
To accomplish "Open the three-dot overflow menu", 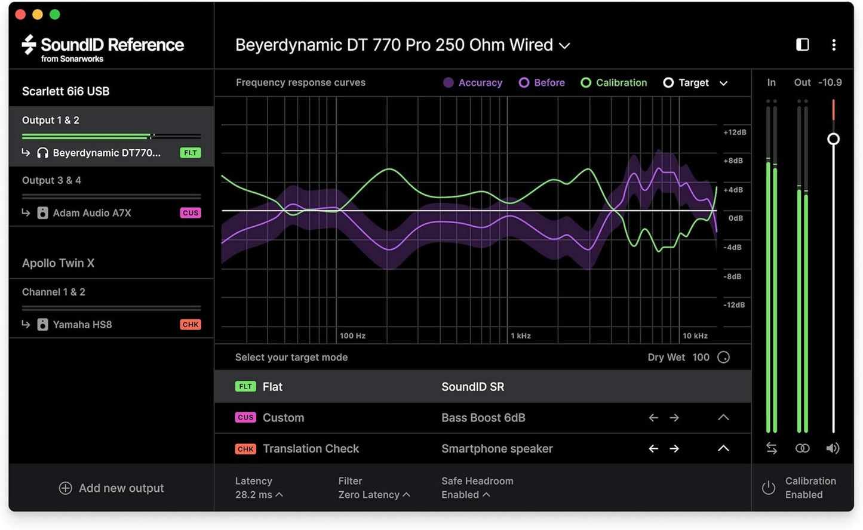I will (x=834, y=45).
